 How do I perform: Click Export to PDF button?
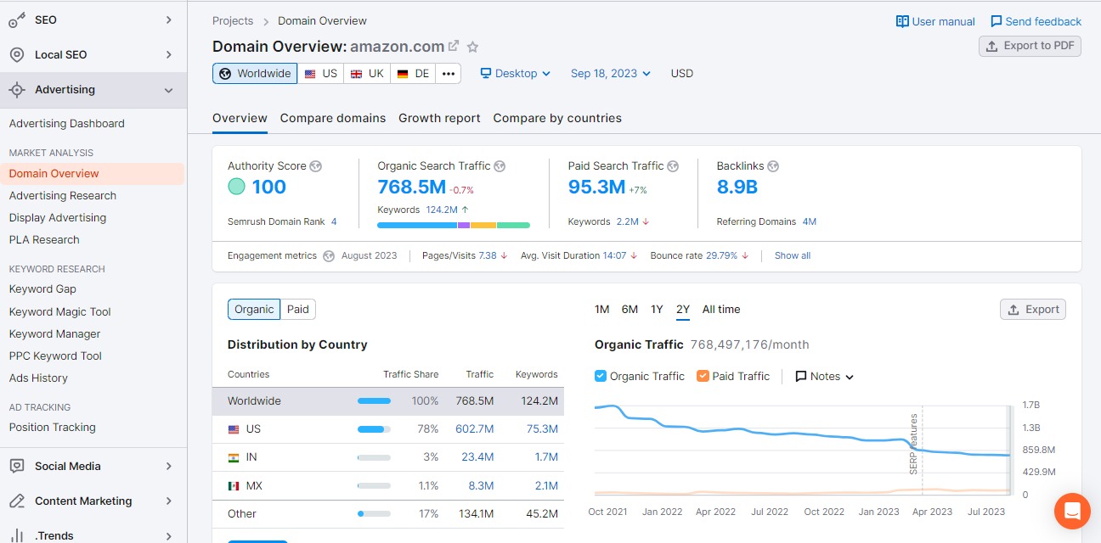1030,46
